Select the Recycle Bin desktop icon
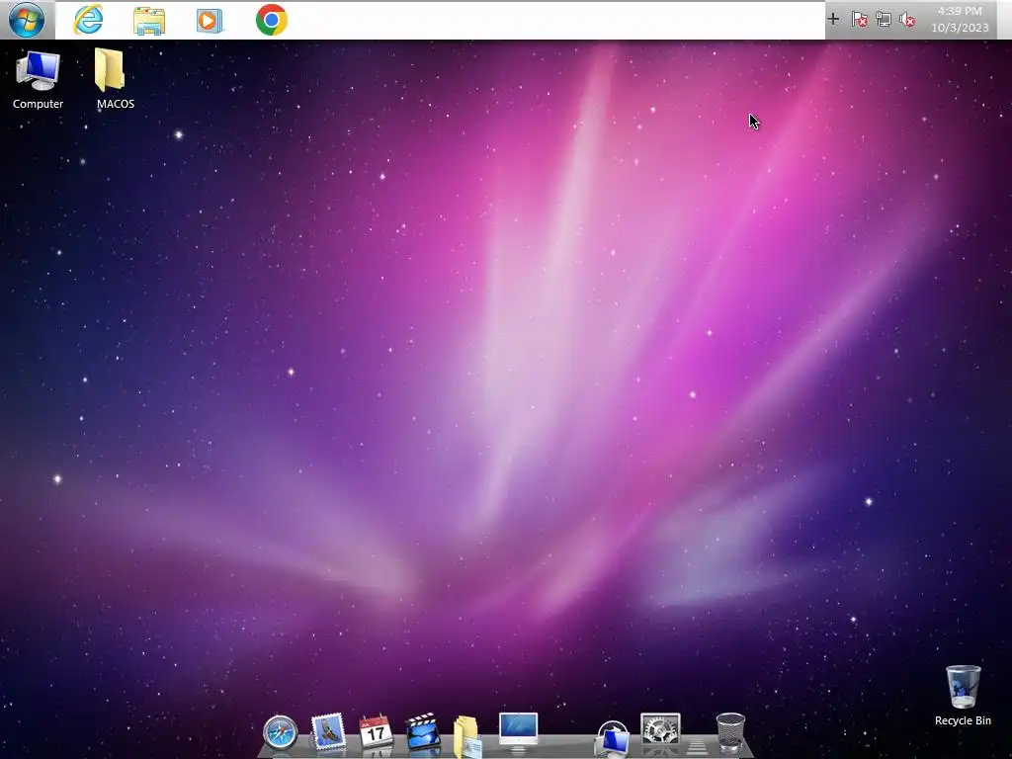This screenshot has height=759, width=1012. click(x=963, y=696)
